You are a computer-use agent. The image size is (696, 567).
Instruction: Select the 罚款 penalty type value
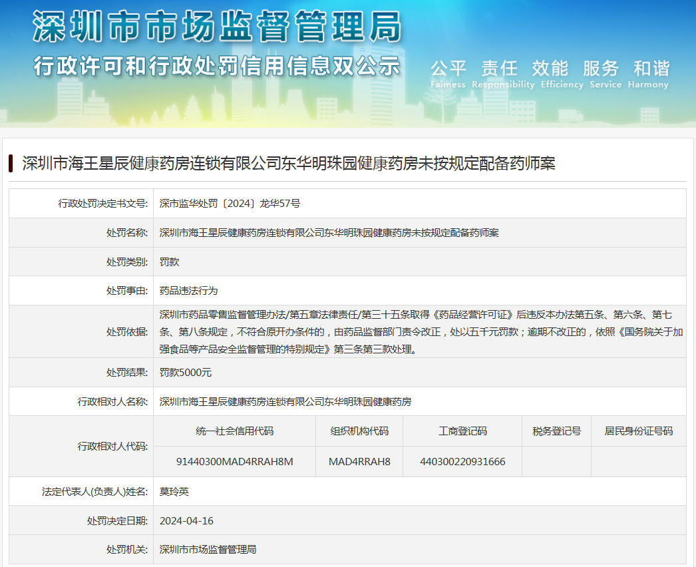169,262
